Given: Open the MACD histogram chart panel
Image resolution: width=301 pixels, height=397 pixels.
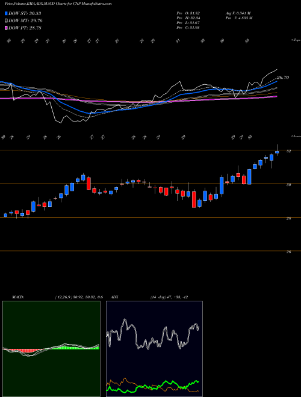Looking at the screenshot, I should [x=51, y=349].
